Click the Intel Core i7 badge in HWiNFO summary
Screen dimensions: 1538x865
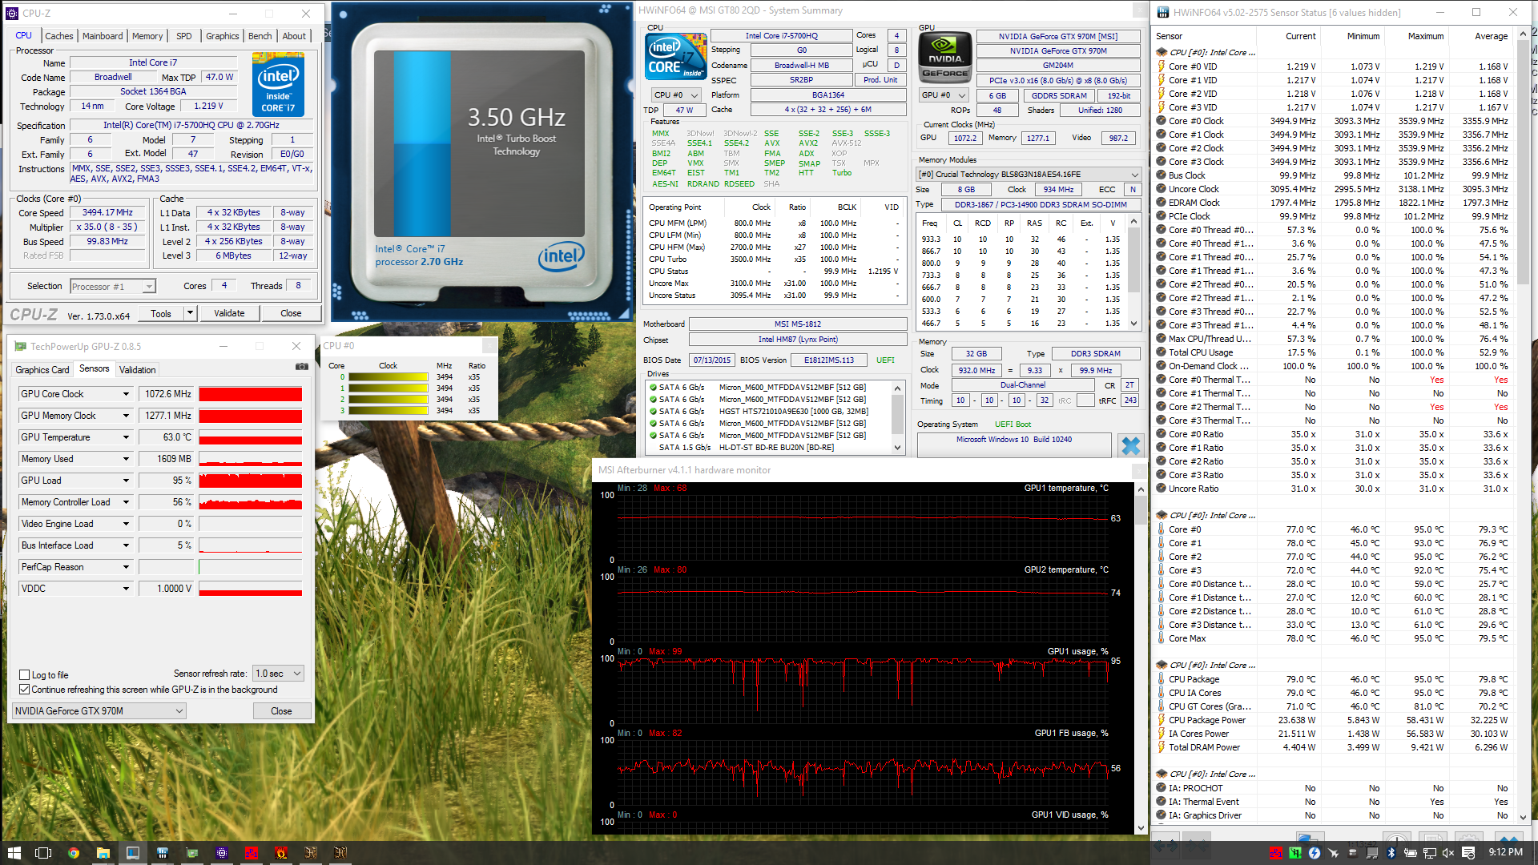pyautogui.click(x=676, y=56)
